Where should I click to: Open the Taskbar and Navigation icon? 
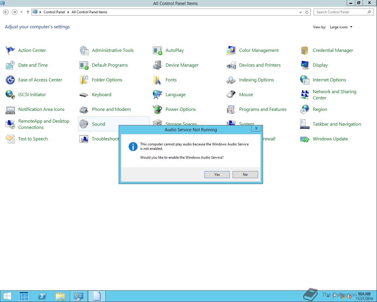[305, 124]
